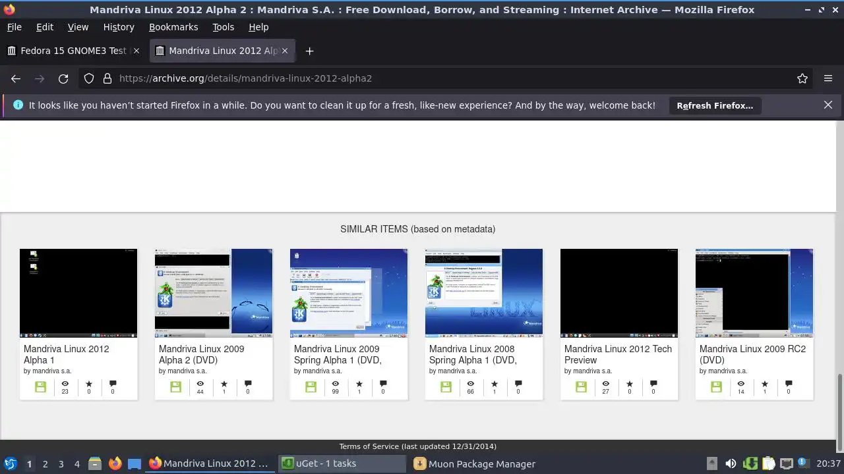Viewport: 844px width, 474px height.
Task: Click the Refresh Firefox… button
Action: [x=715, y=105]
